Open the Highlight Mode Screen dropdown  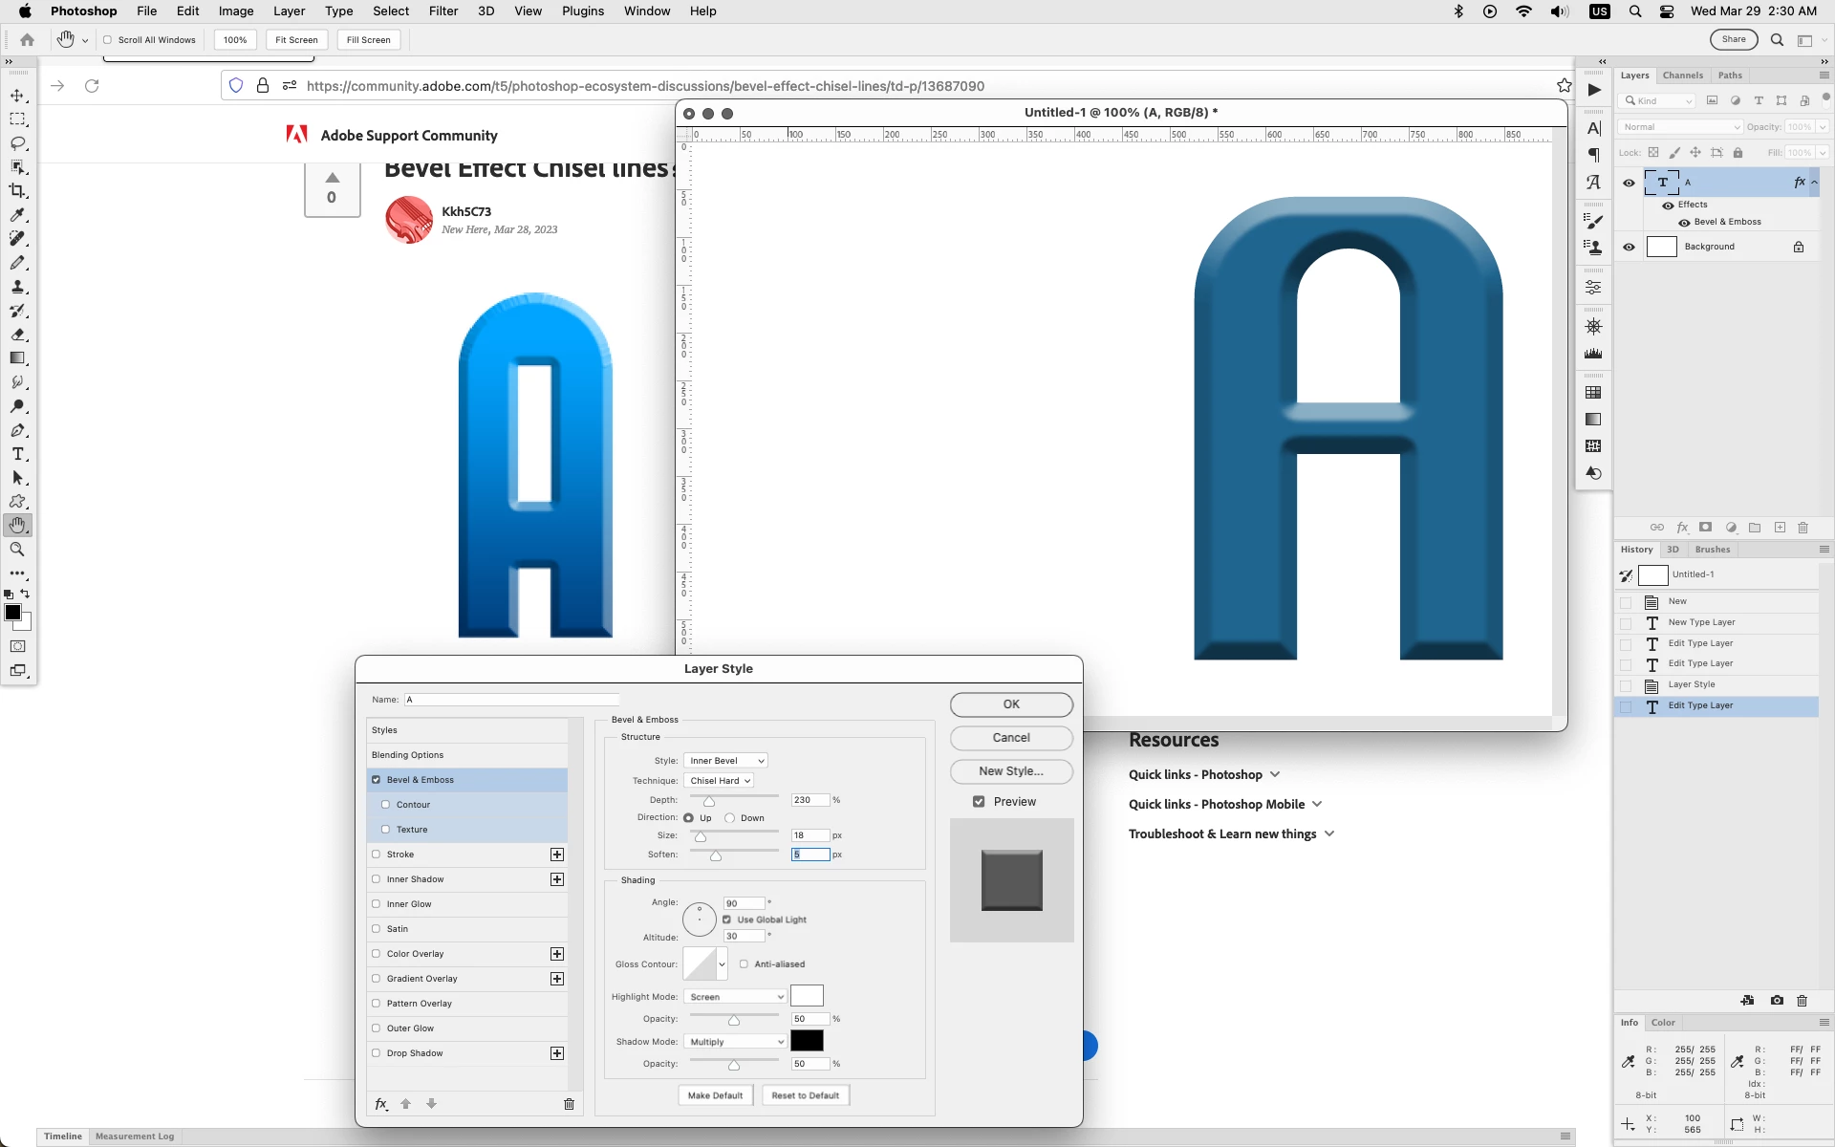(735, 997)
